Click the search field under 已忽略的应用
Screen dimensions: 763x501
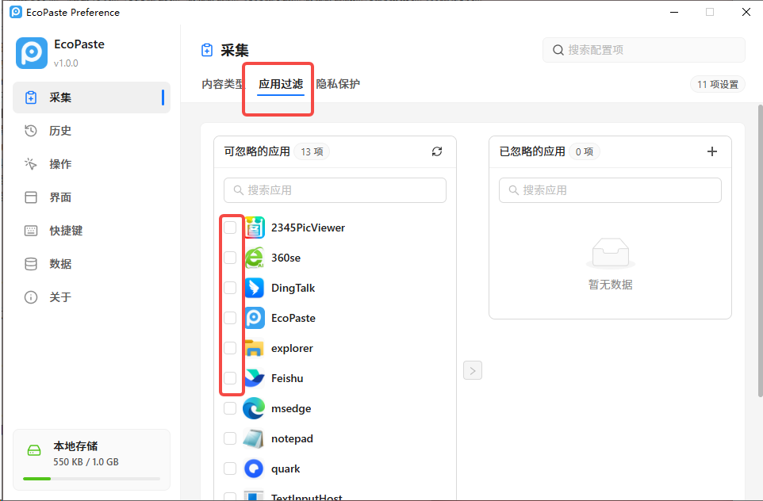[610, 190]
